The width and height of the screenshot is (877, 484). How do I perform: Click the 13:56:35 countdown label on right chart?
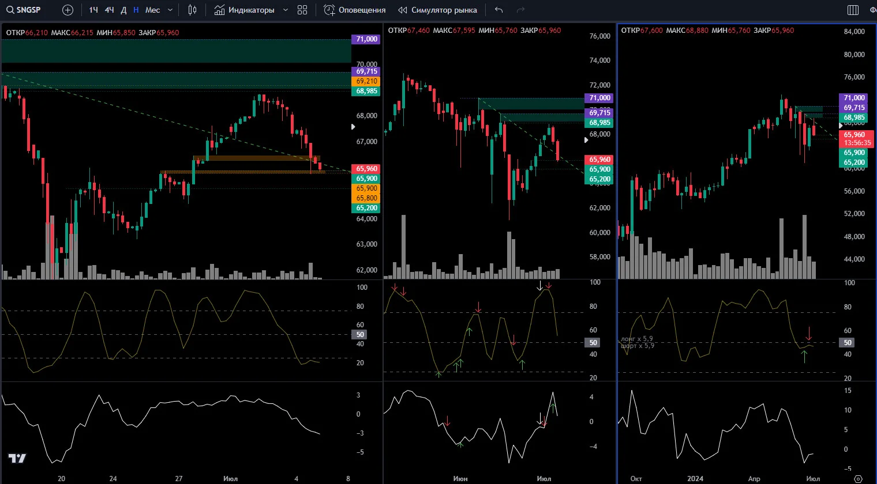click(x=857, y=143)
